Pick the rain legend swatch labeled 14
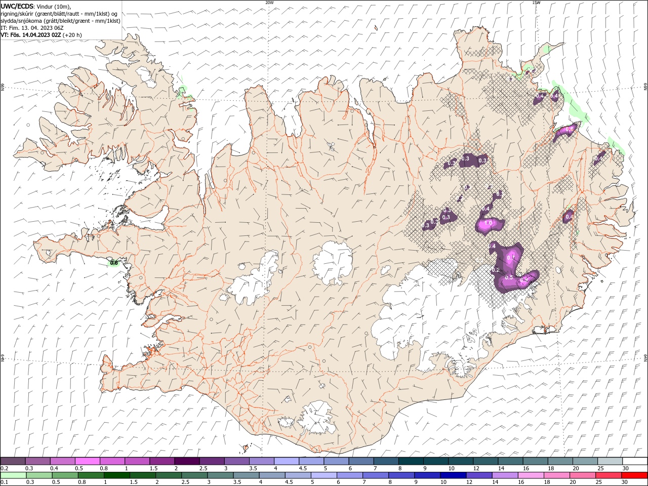 (505, 475)
